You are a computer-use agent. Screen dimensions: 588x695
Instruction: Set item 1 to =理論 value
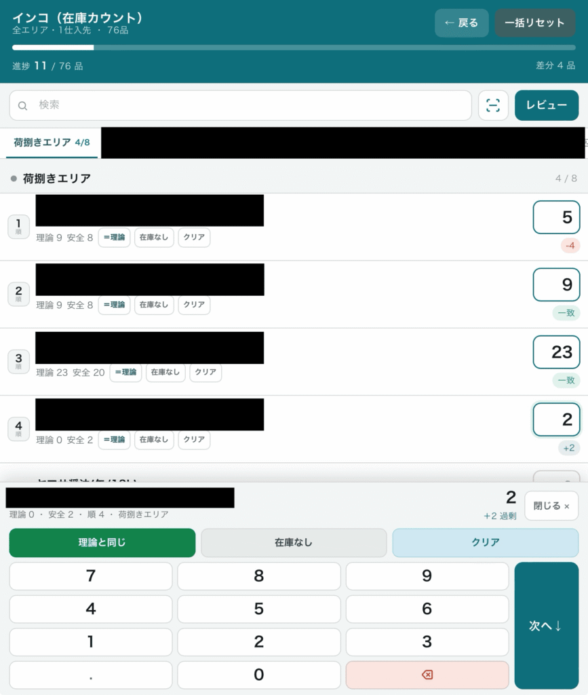click(x=114, y=237)
